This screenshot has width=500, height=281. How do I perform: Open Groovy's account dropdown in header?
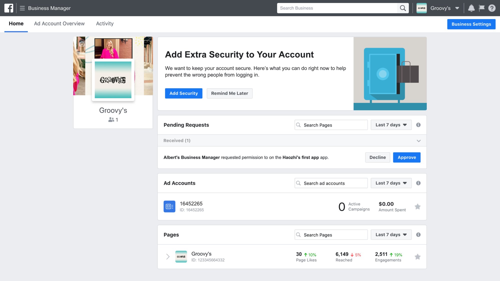point(457,8)
